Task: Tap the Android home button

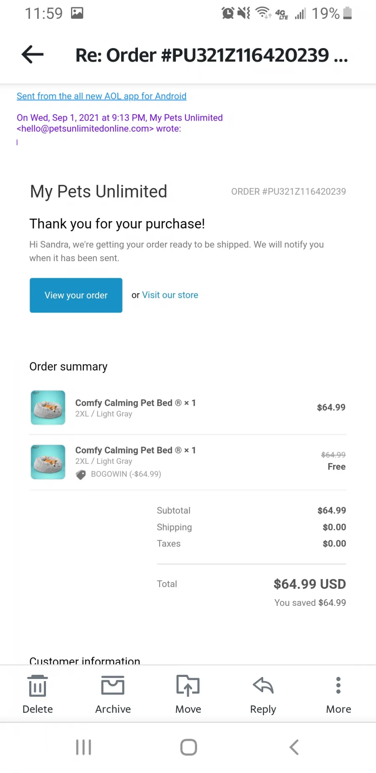Action: (188, 747)
